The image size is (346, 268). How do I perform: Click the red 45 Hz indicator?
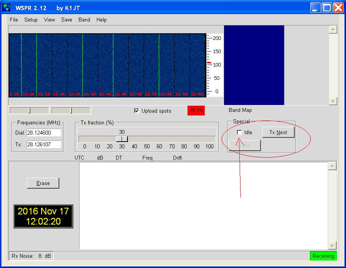click(x=197, y=110)
